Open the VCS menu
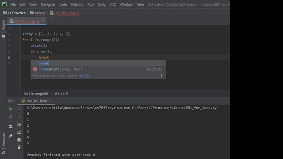Viewport: 283px width, 159px height. coord(112,4)
